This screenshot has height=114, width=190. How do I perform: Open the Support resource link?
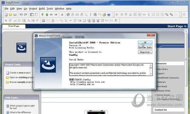pos(161,73)
